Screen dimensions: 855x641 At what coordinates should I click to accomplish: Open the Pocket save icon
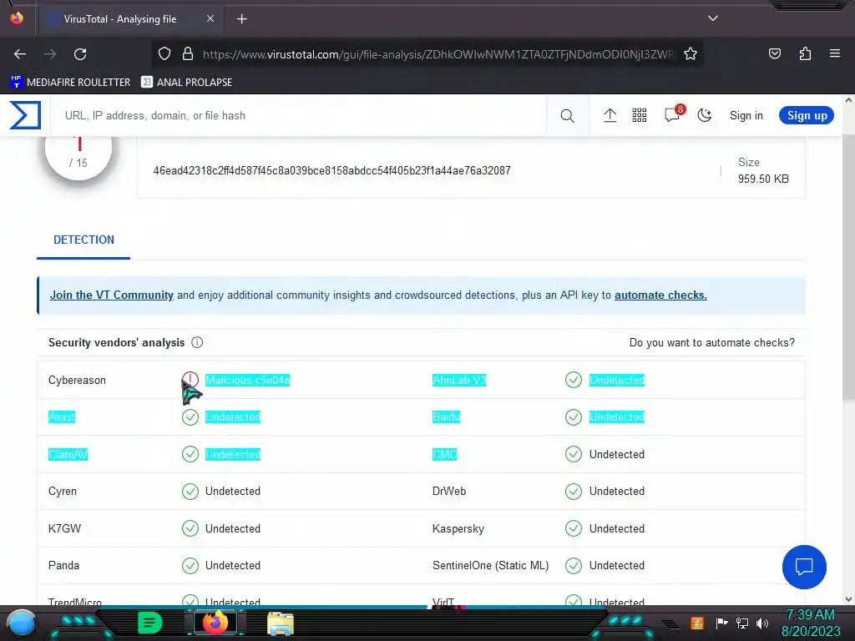pyautogui.click(x=774, y=53)
